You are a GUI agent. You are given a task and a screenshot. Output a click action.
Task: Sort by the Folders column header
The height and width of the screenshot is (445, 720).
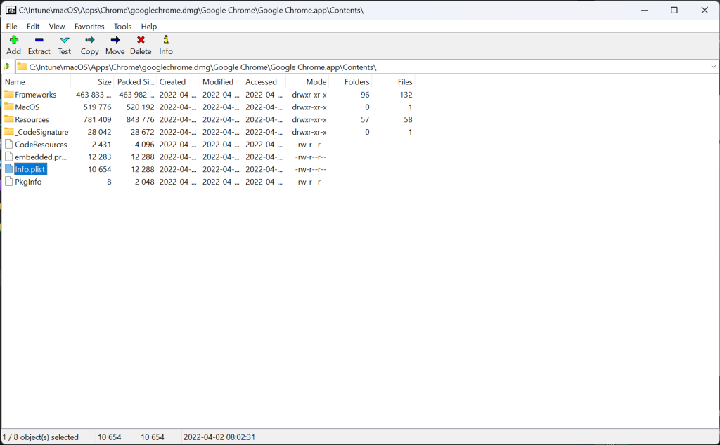coord(350,82)
